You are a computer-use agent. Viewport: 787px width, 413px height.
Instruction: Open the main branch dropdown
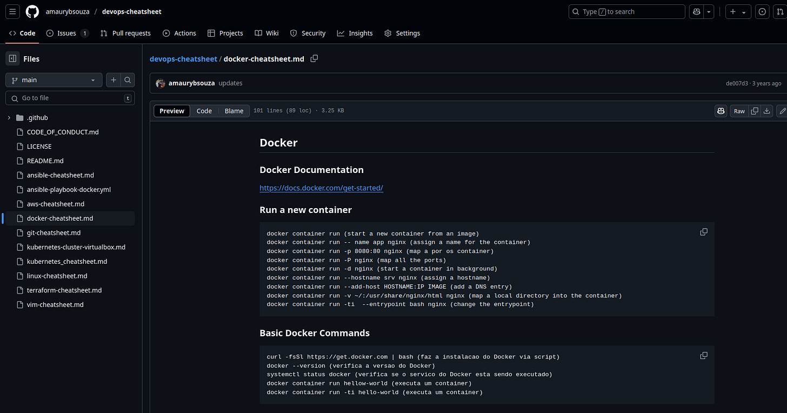[54, 80]
